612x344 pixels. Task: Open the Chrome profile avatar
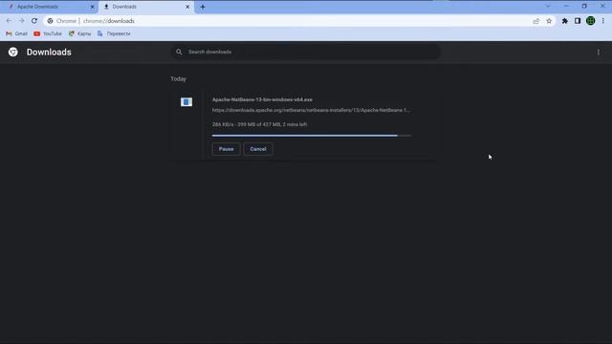[591, 21]
